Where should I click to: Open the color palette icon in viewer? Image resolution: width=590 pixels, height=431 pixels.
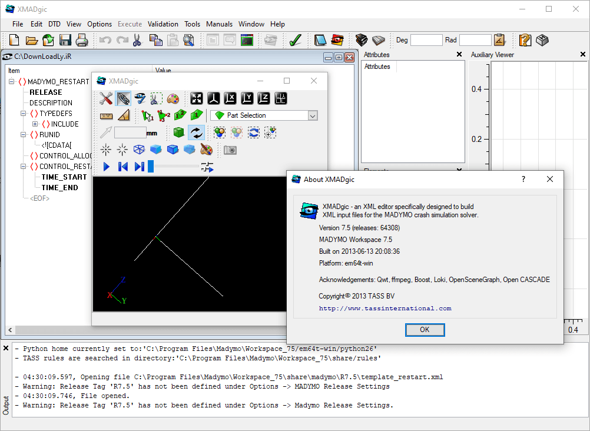pos(173,98)
